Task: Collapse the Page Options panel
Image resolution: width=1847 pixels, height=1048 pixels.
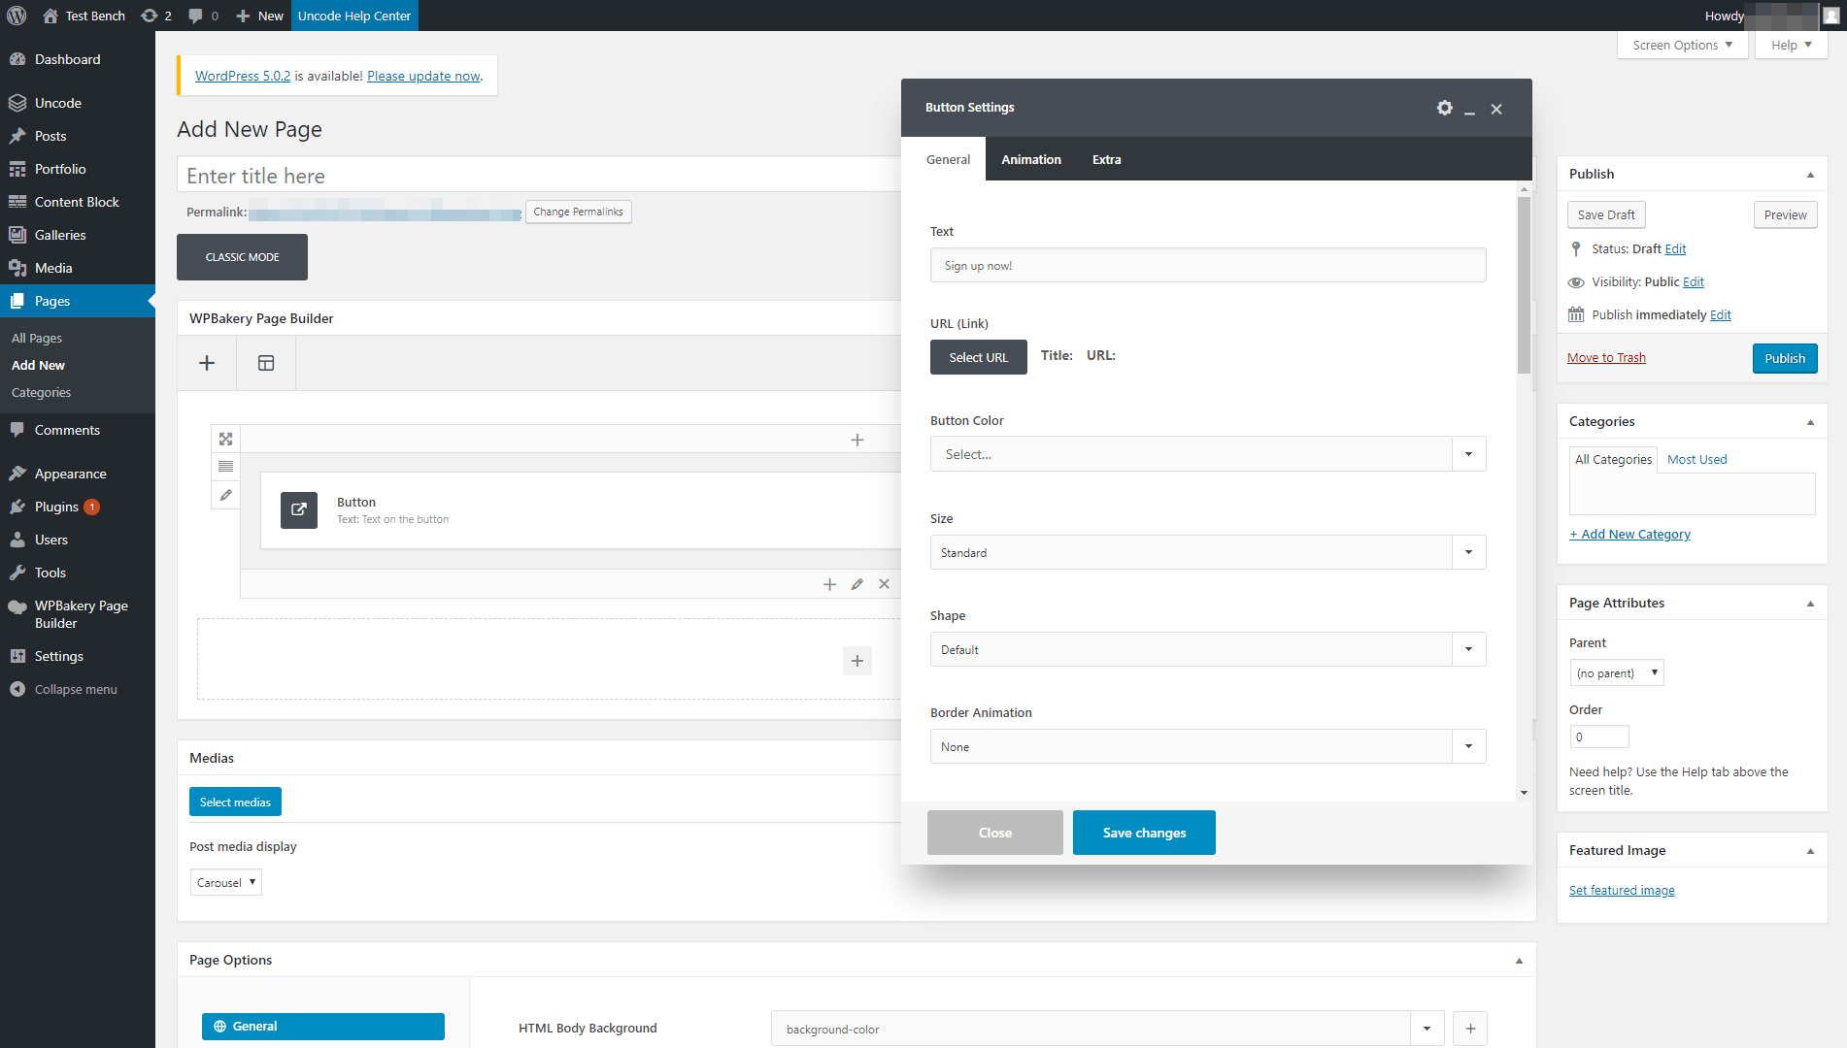Action: (1519, 961)
